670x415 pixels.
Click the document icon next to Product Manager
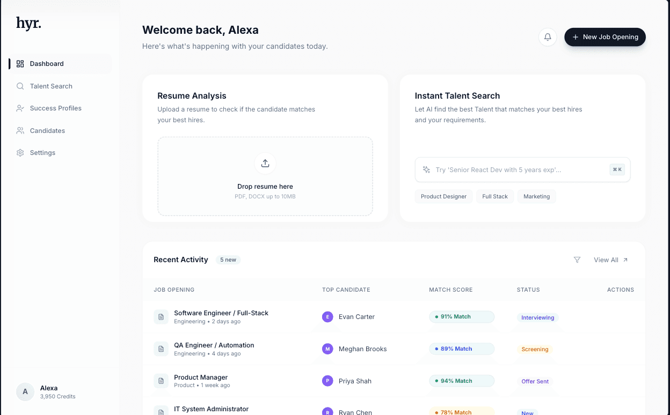pyautogui.click(x=161, y=381)
